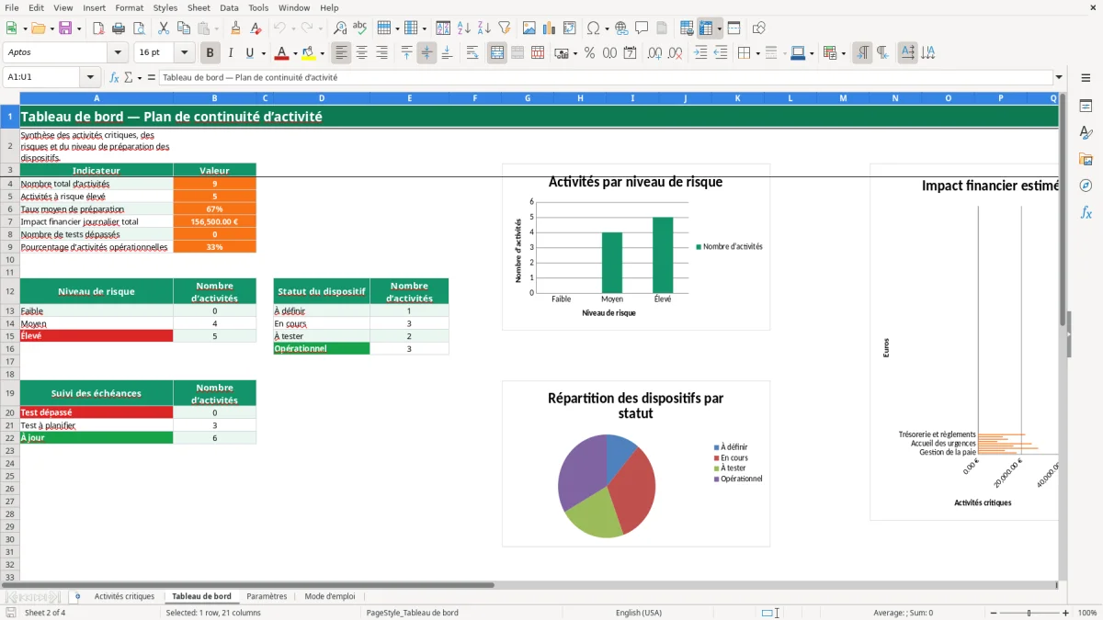Apply the yellow background color swatch
This screenshot has height=620, width=1103.
click(309, 53)
